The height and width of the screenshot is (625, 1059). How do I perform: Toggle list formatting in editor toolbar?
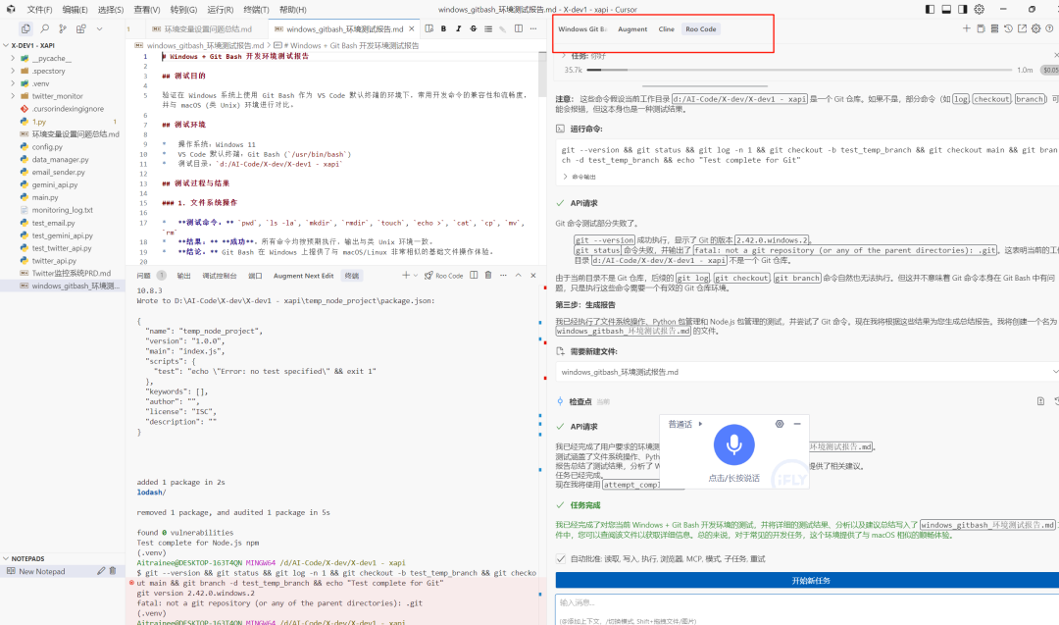pyautogui.click(x=488, y=29)
